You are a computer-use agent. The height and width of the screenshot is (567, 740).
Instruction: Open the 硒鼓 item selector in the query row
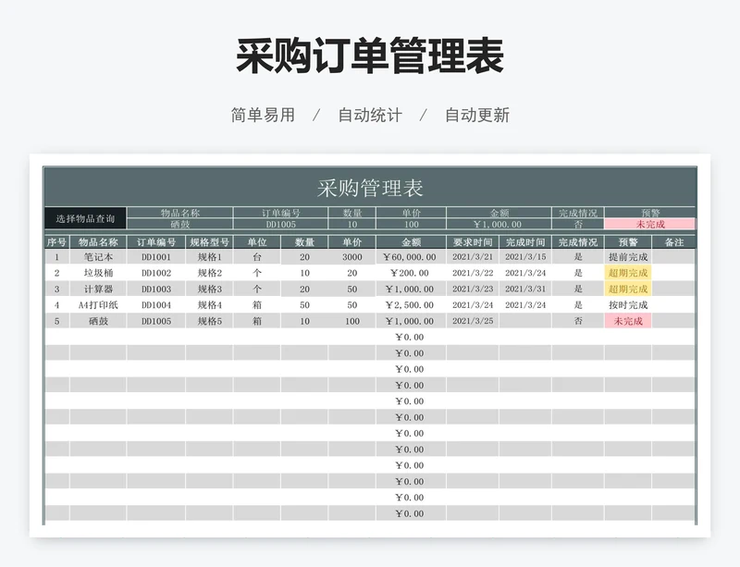(179, 224)
